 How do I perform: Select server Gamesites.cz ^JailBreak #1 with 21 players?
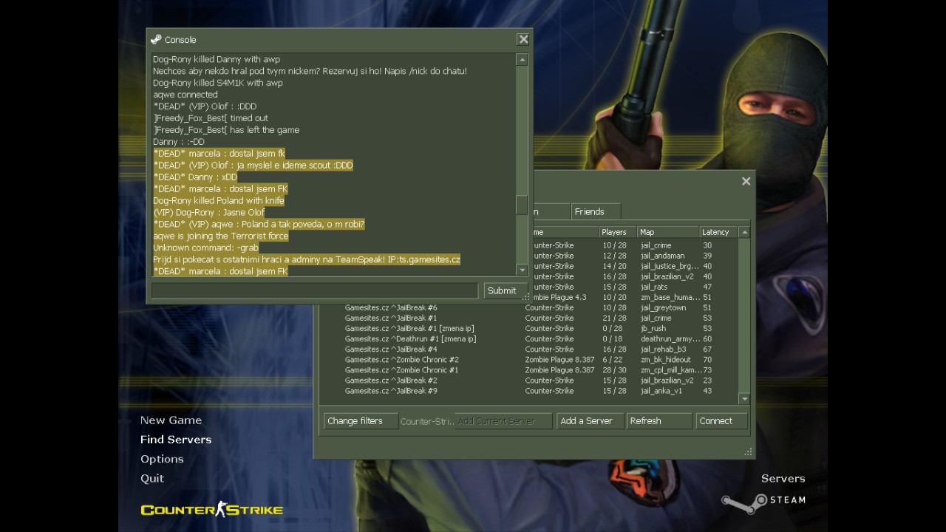(x=528, y=318)
